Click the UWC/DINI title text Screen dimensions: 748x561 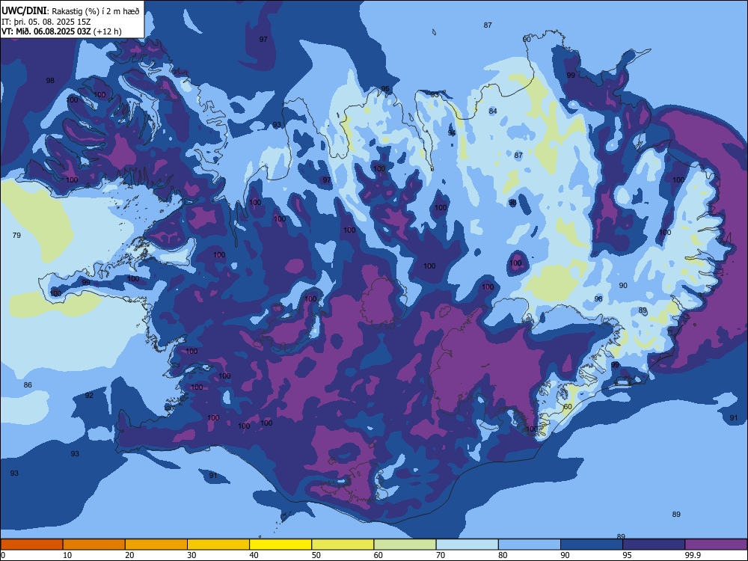pyautogui.click(x=24, y=10)
